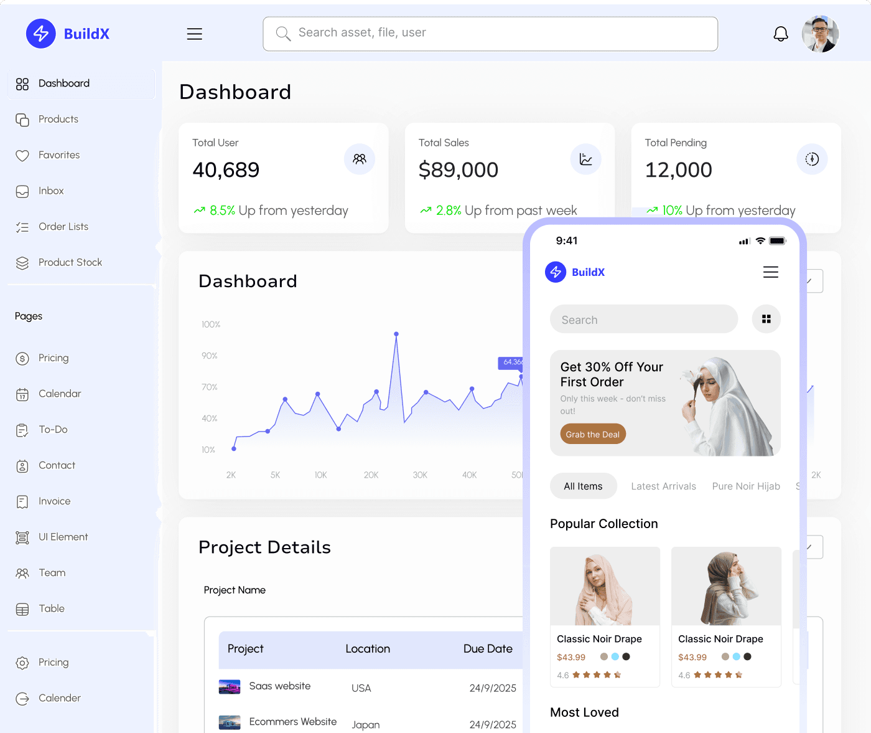Image resolution: width=871 pixels, height=733 pixels.
Task: Open the user profile avatar
Action: 820,34
